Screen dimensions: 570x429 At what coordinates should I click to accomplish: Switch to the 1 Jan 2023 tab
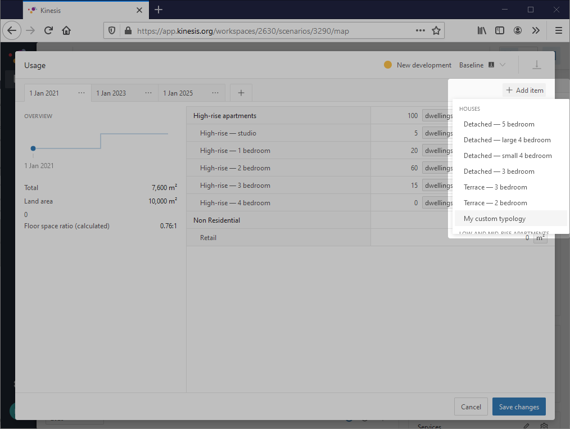coord(111,93)
